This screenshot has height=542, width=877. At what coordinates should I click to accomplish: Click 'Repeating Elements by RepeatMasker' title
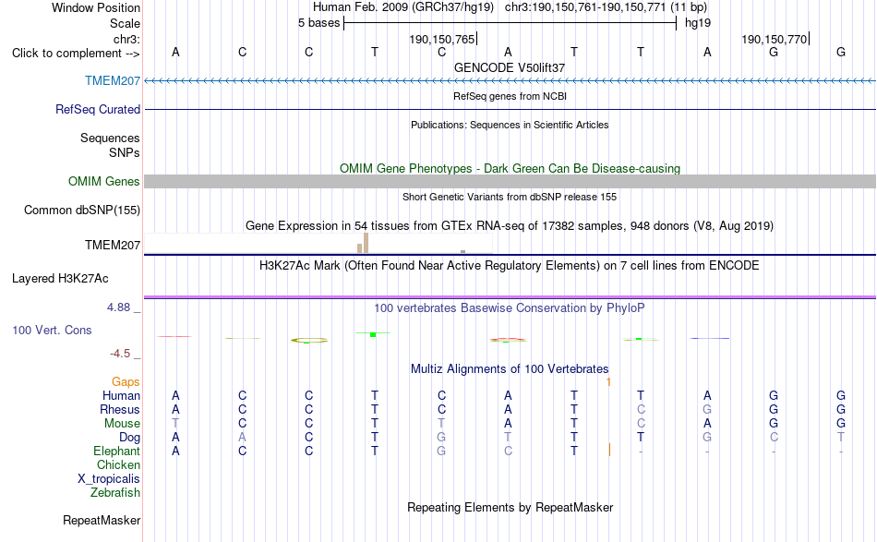click(511, 507)
